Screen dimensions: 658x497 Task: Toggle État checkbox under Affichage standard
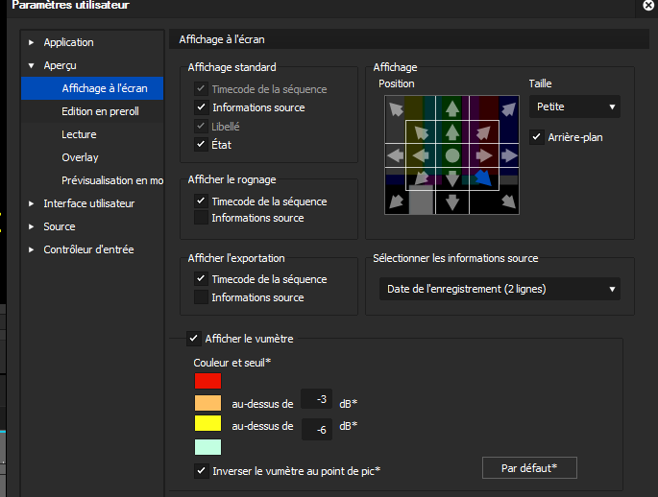tap(201, 145)
